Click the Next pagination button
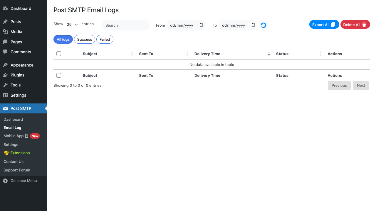376x211 pixels. pos(361,85)
